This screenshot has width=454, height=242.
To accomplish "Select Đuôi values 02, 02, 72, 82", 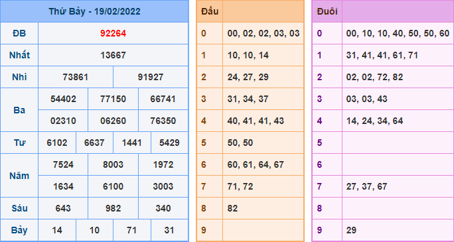I will click(x=374, y=77).
